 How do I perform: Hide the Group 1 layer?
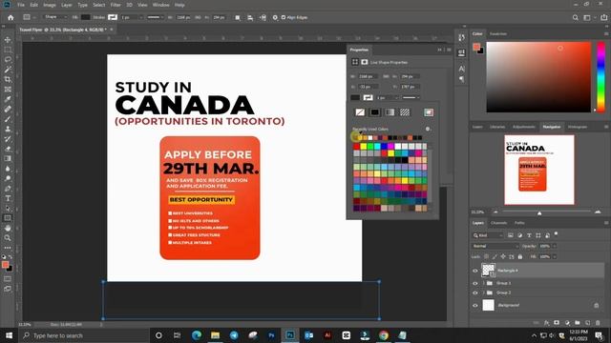(475, 283)
